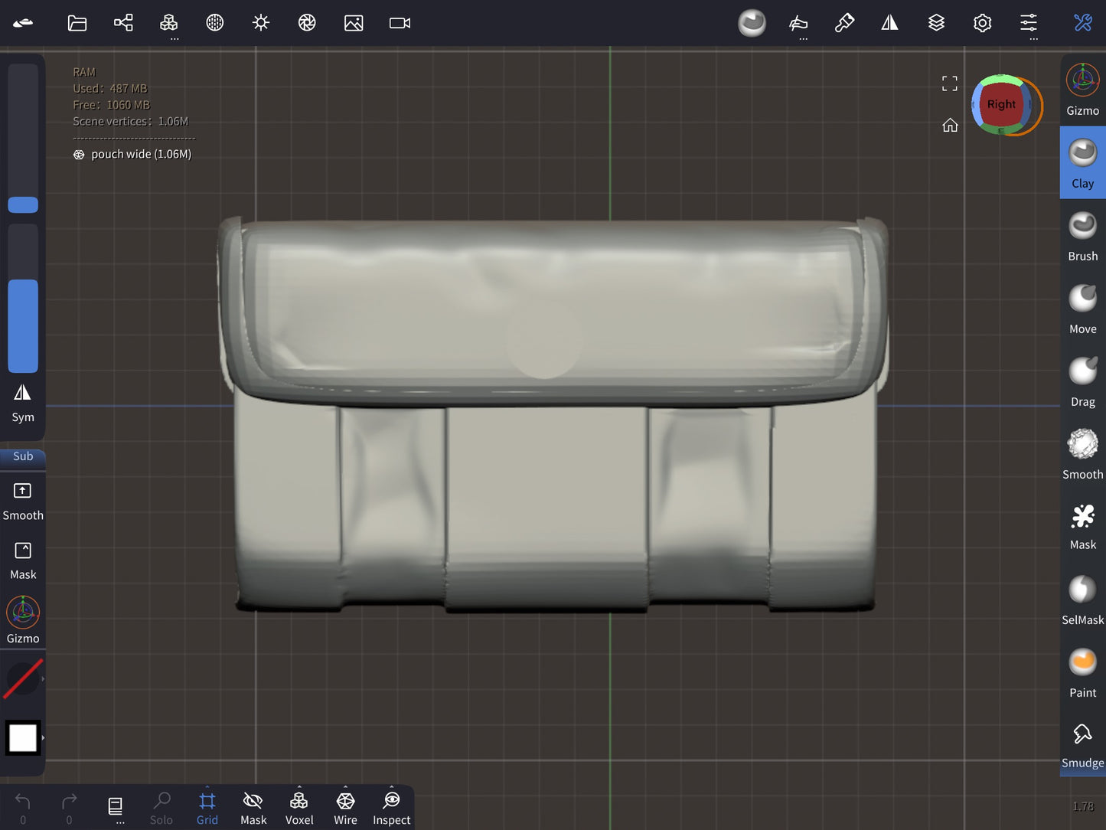Select the Paint tool
The height and width of the screenshot is (830, 1106).
tap(1083, 672)
